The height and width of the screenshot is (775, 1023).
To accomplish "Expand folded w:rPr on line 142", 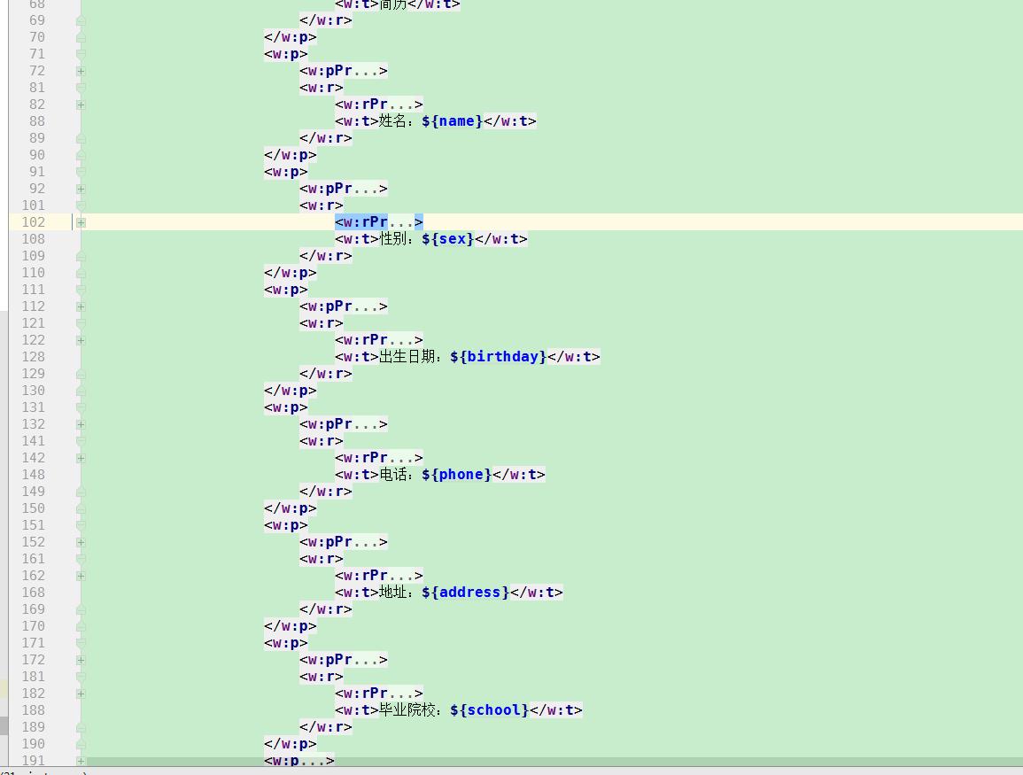I will coord(81,459).
